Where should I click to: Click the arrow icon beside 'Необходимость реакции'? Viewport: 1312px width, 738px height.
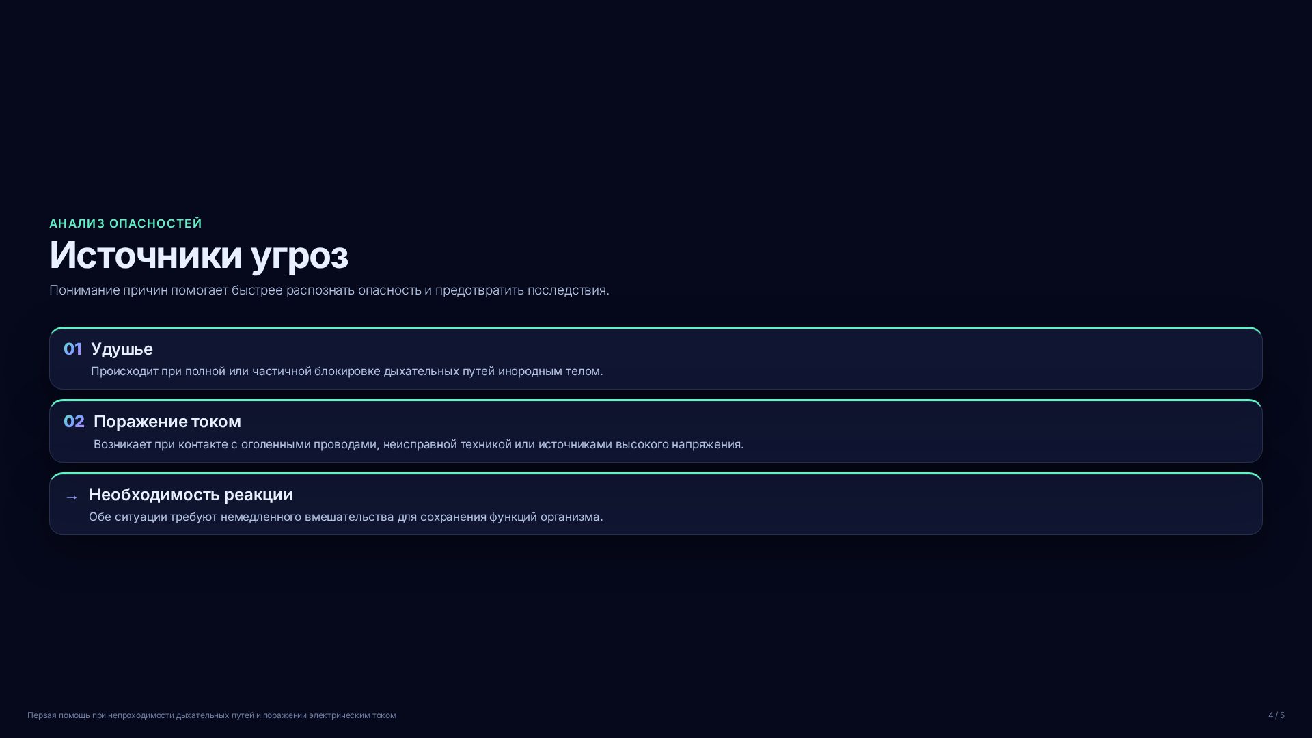click(x=72, y=497)
